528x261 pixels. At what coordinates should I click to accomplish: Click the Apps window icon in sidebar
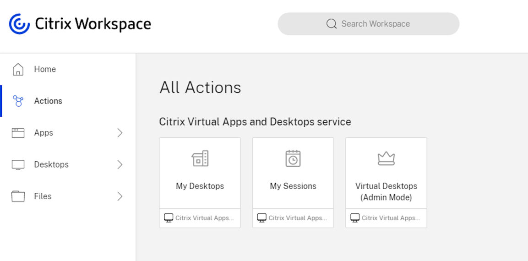tap(18, 133)
